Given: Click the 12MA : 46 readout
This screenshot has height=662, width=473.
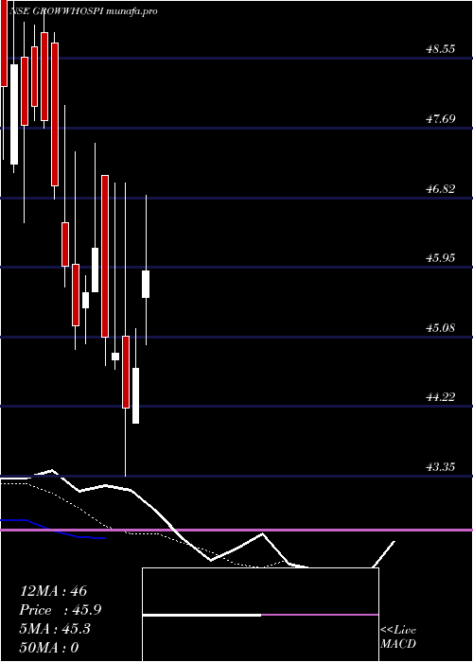Looking at the screenshot, I should tap(53, 591).
